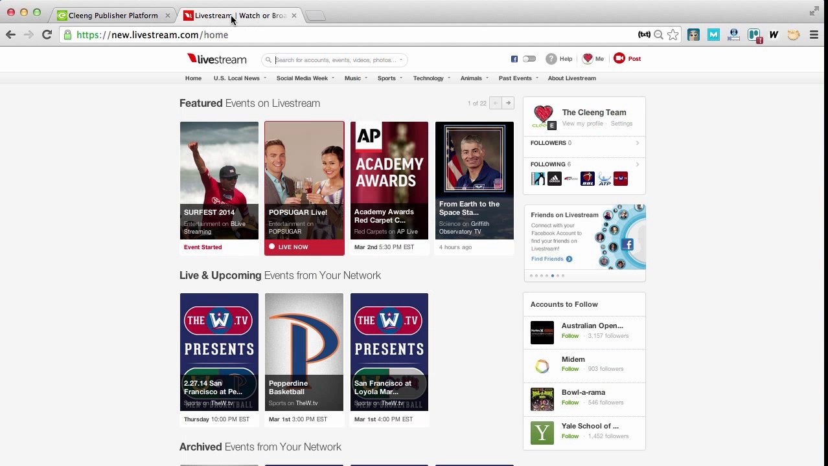Click the W extension icon
This screenshot has height=466, width=828.
[774, 35]
